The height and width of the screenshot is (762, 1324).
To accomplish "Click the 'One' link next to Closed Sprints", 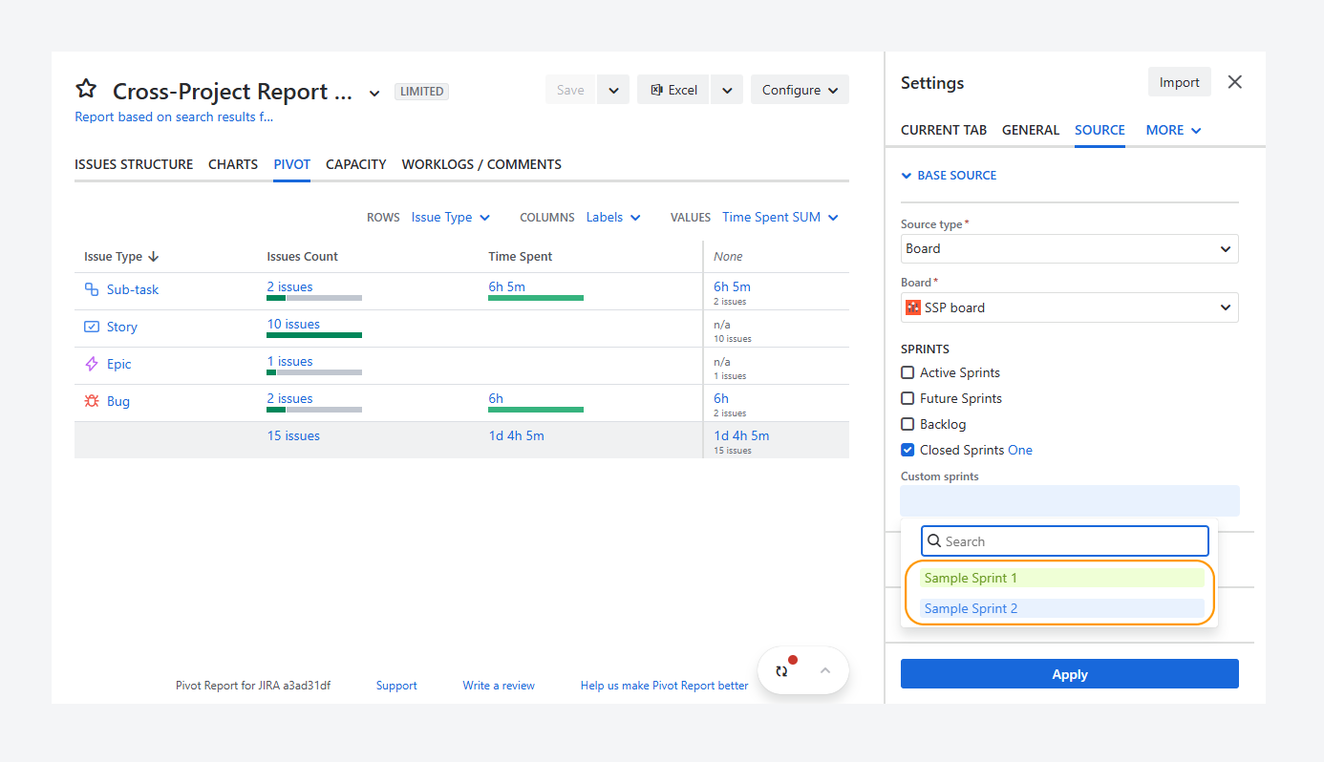I will (1020, 450).
